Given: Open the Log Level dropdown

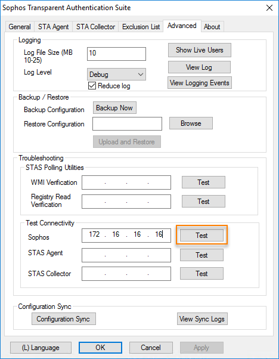Looking at the screenshot, I should pyautogui.click(x=116, y=75).
